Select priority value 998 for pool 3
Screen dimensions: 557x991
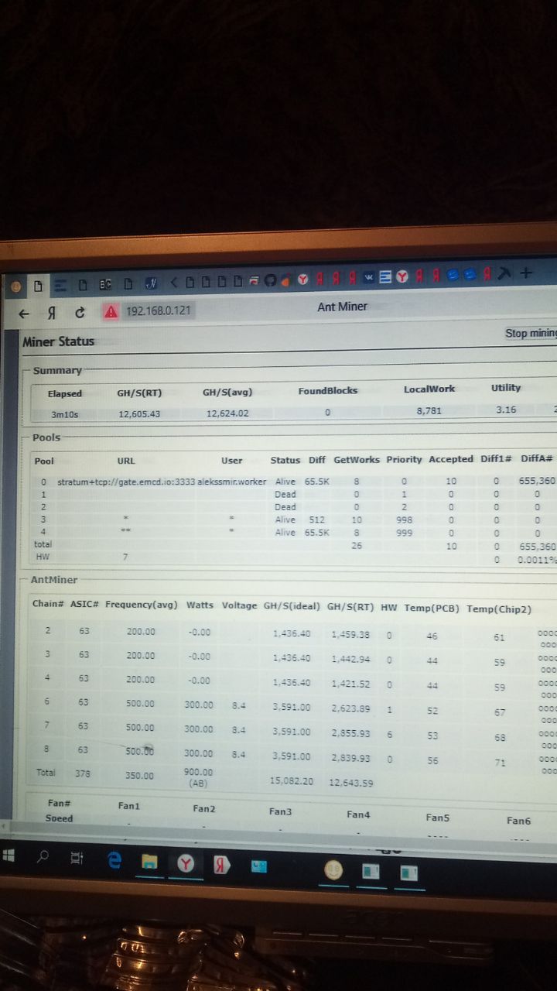click(404, 520)
